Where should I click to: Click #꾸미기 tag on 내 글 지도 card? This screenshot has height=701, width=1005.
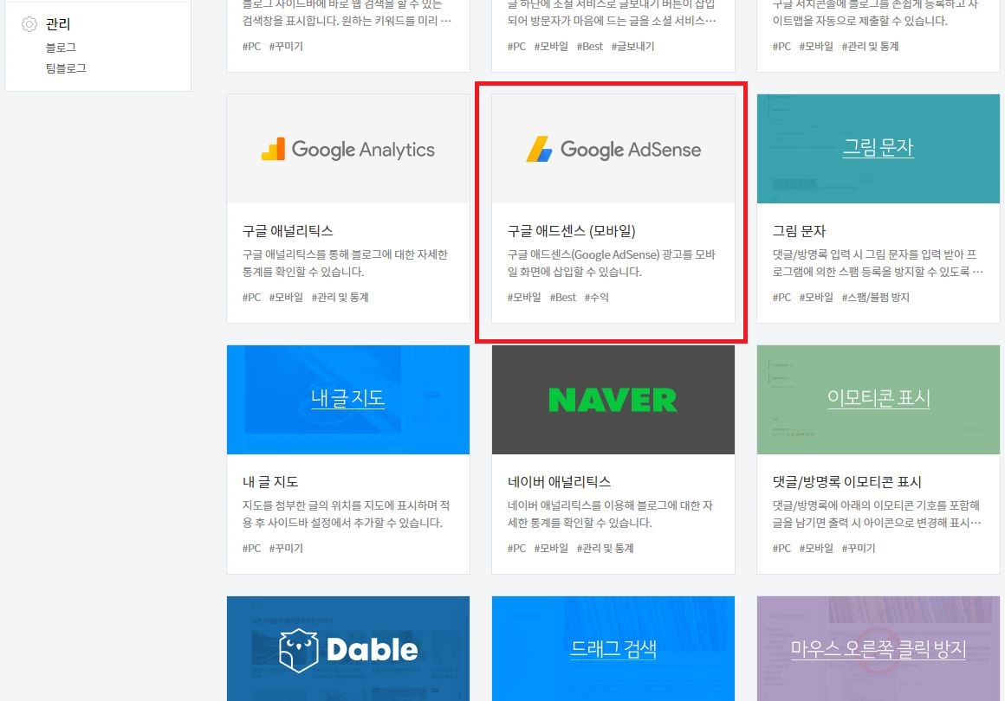point(286,548)
